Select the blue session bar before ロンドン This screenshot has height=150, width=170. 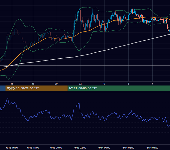(x=3, y=88)
